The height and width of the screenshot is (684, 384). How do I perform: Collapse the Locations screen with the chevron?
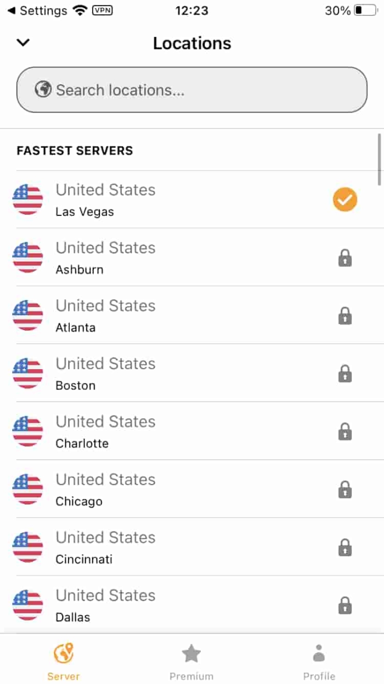(22, 42)
